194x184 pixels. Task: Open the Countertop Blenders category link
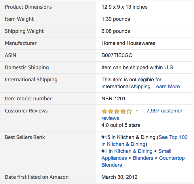172,158
